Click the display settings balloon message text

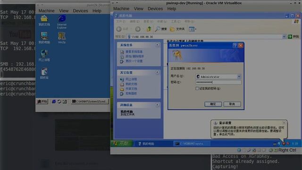point(249,131)
